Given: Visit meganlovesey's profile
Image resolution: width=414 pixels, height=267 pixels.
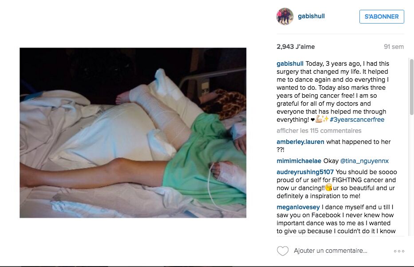Looking at the screenshot, I should click(298, 207).
